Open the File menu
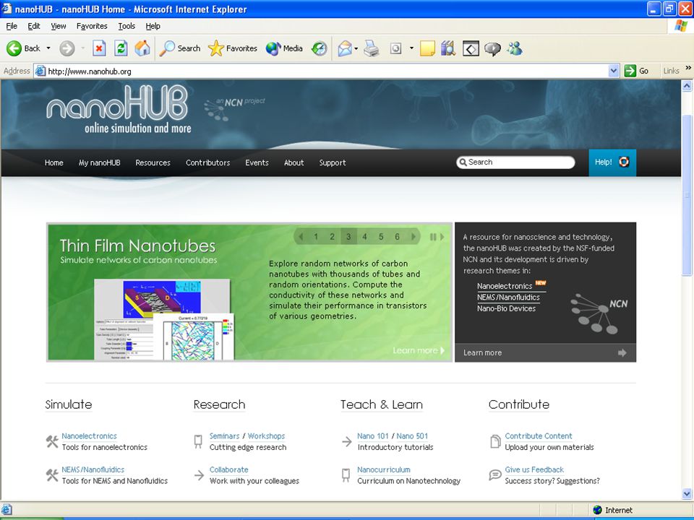 [x=12, y=26]
